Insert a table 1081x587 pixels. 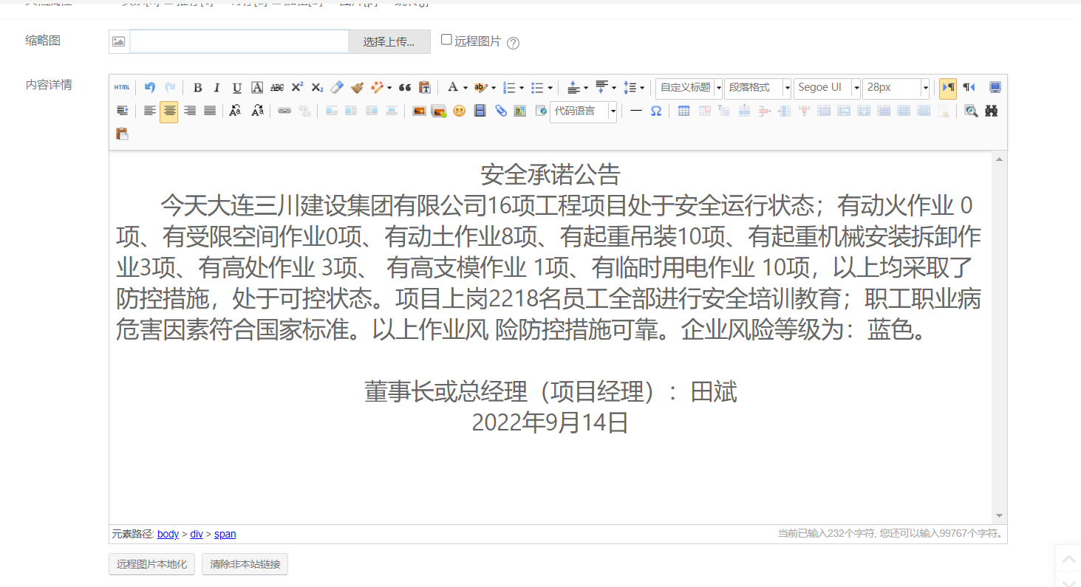click(x=684, y=111)
